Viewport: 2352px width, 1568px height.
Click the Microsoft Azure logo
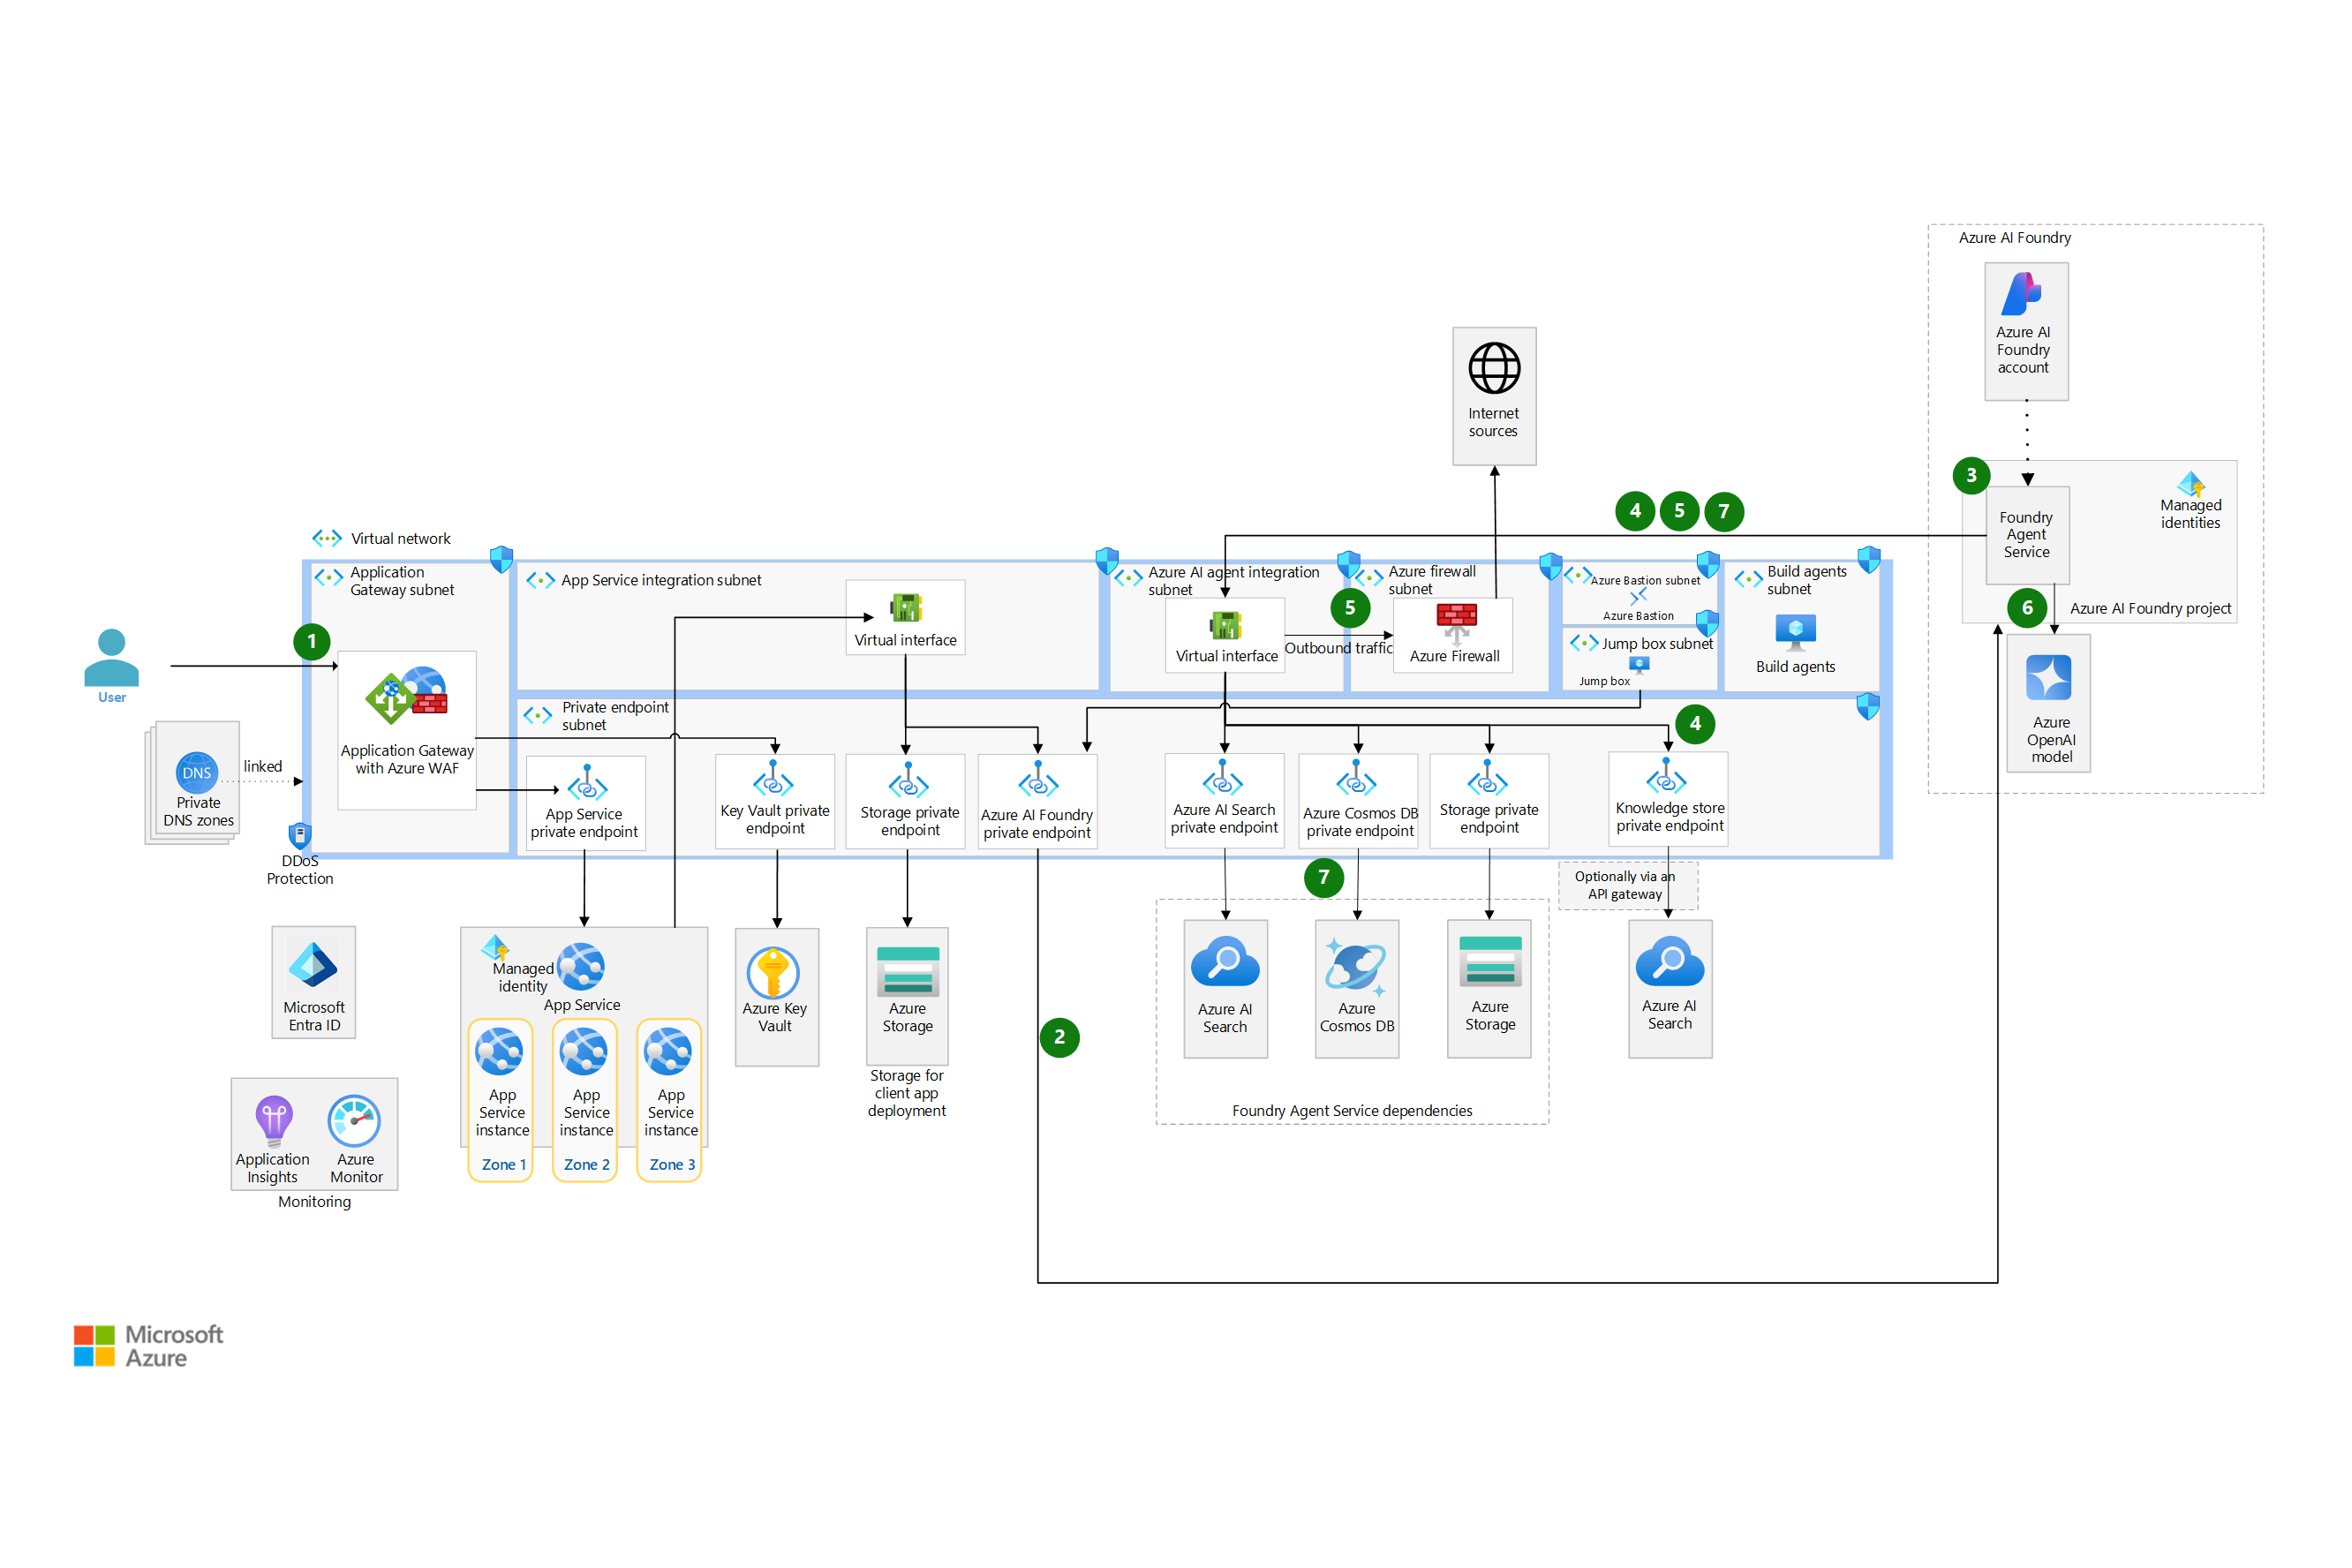[148, 1345]
